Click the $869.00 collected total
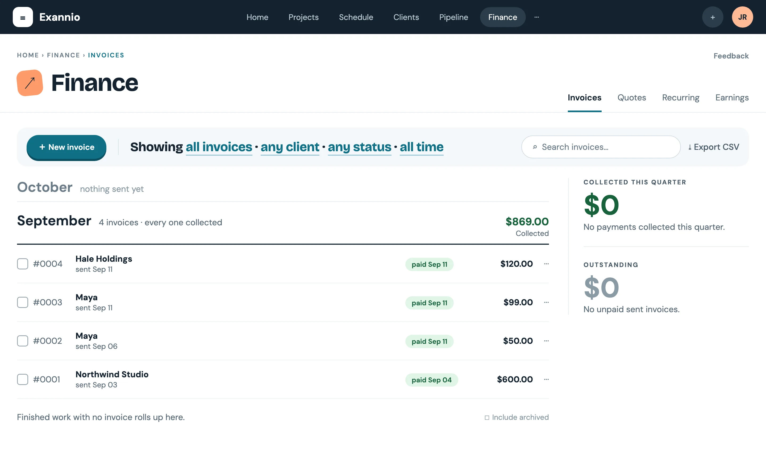766x457 pixels. [x=527, y=222]
